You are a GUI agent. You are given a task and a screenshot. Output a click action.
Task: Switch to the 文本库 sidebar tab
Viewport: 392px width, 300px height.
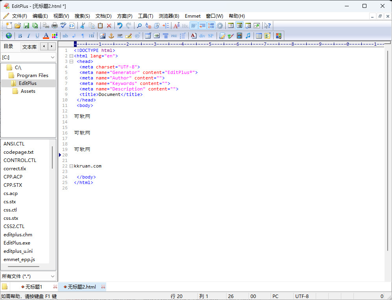[x=29, y=47]
